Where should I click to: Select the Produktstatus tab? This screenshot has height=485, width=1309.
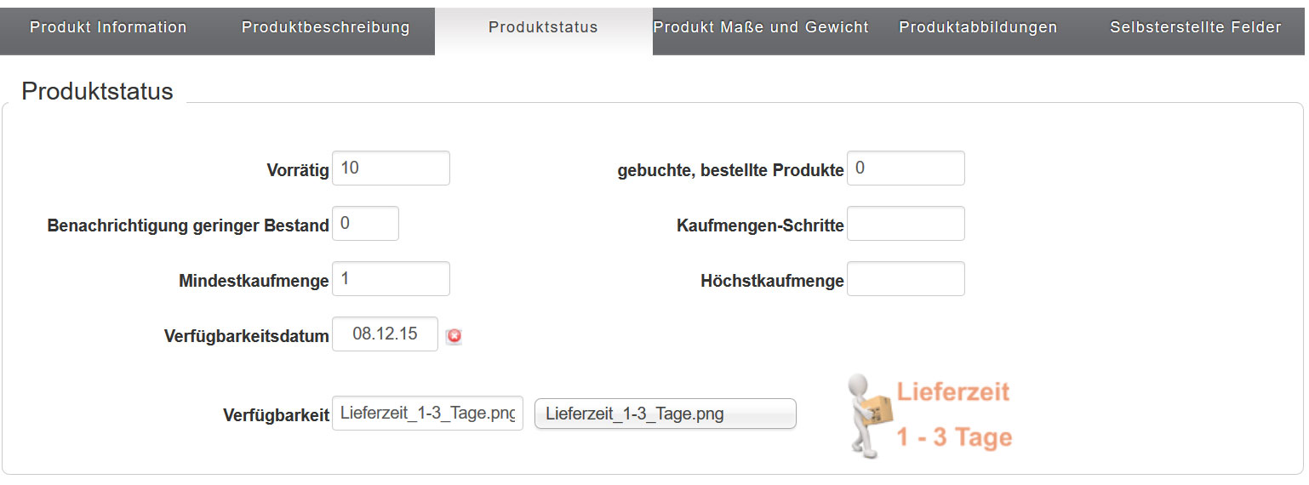pyautogui.click(x=543, y=27)
